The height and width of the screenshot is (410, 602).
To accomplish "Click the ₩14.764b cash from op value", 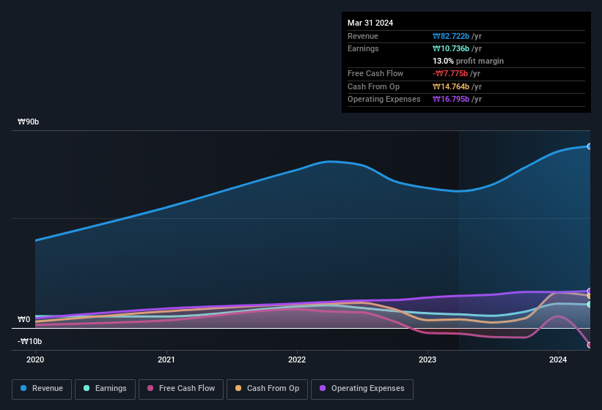I will click(x=451, y=86).
